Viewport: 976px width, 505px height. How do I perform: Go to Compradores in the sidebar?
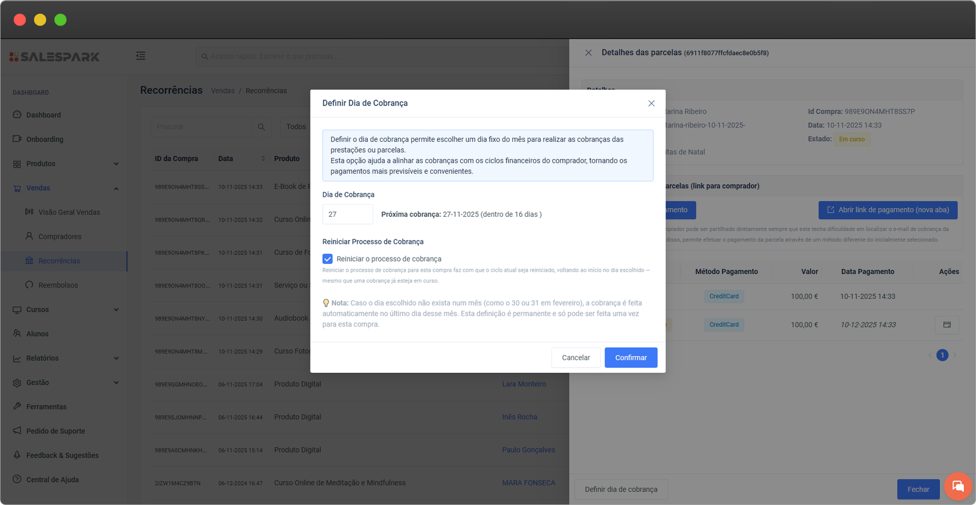(x=59, y=236)
